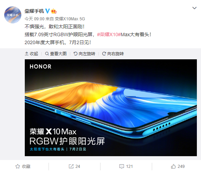Expand the post options chevron

click(x=194, y=8)
